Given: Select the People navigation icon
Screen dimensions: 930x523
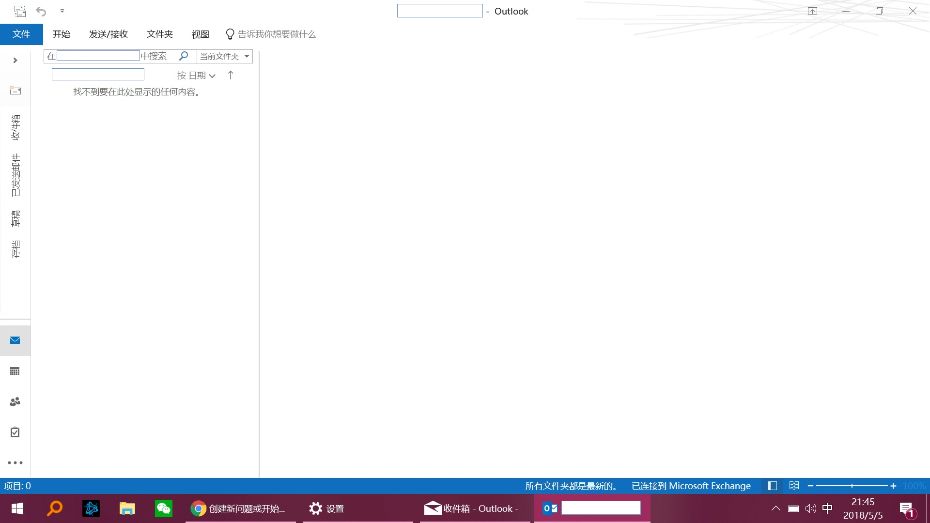Looking at the screenshot, I should [15, 401].
